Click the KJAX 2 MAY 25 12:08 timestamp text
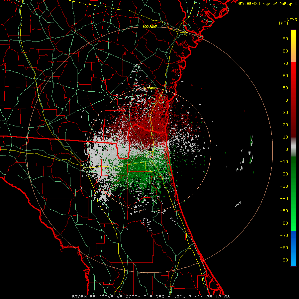The height and width of the screenshot is (299, 299). point(202,297)
